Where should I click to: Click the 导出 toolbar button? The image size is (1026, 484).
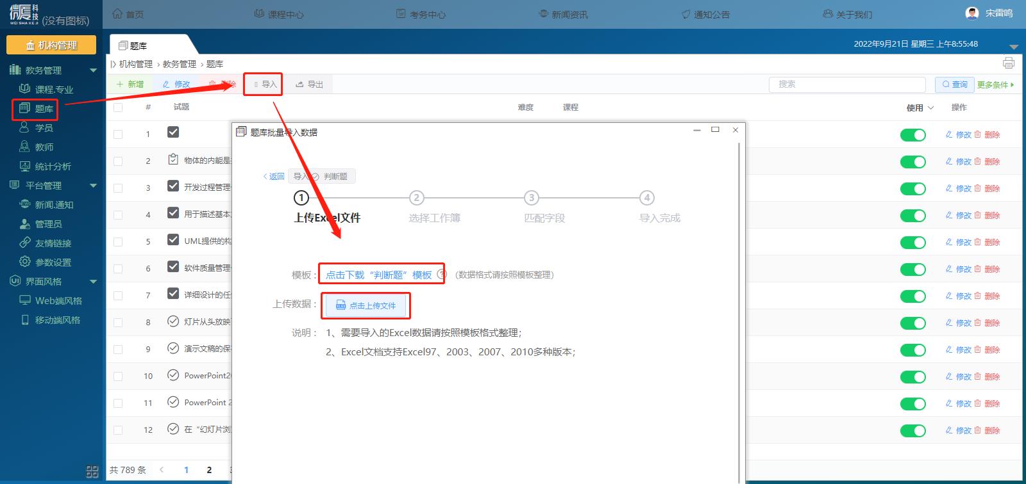pos(309,84)
